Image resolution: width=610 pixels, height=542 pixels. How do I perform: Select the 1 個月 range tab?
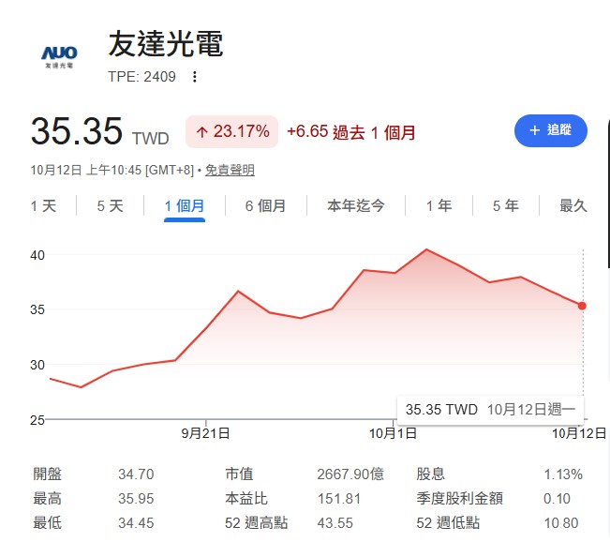coord(185,206)
